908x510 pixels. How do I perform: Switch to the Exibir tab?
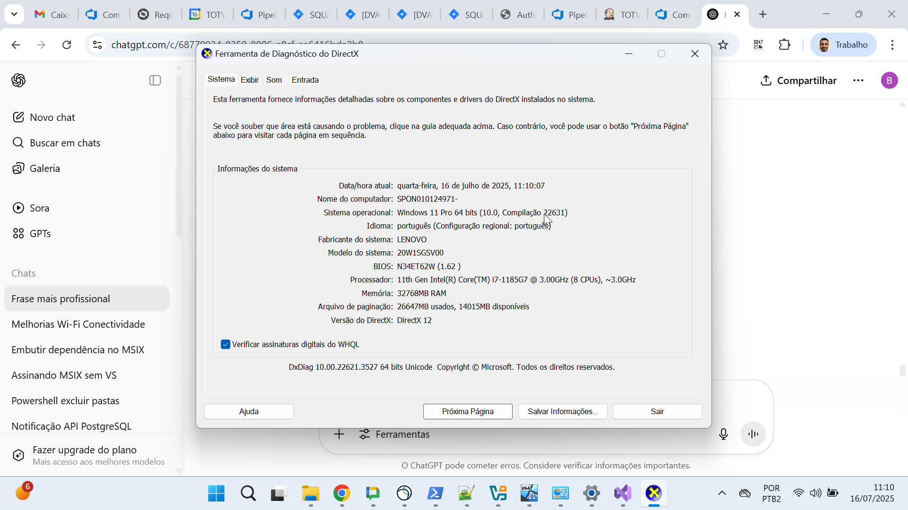[249, 80]
